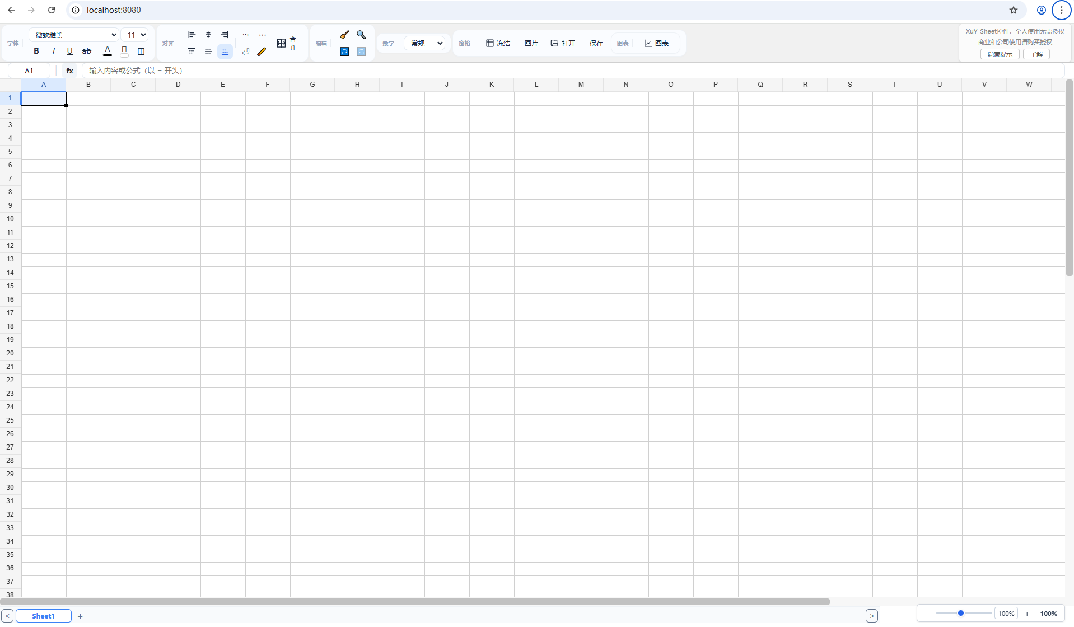Select the Sheet1 tab

(x=43, y=616)
